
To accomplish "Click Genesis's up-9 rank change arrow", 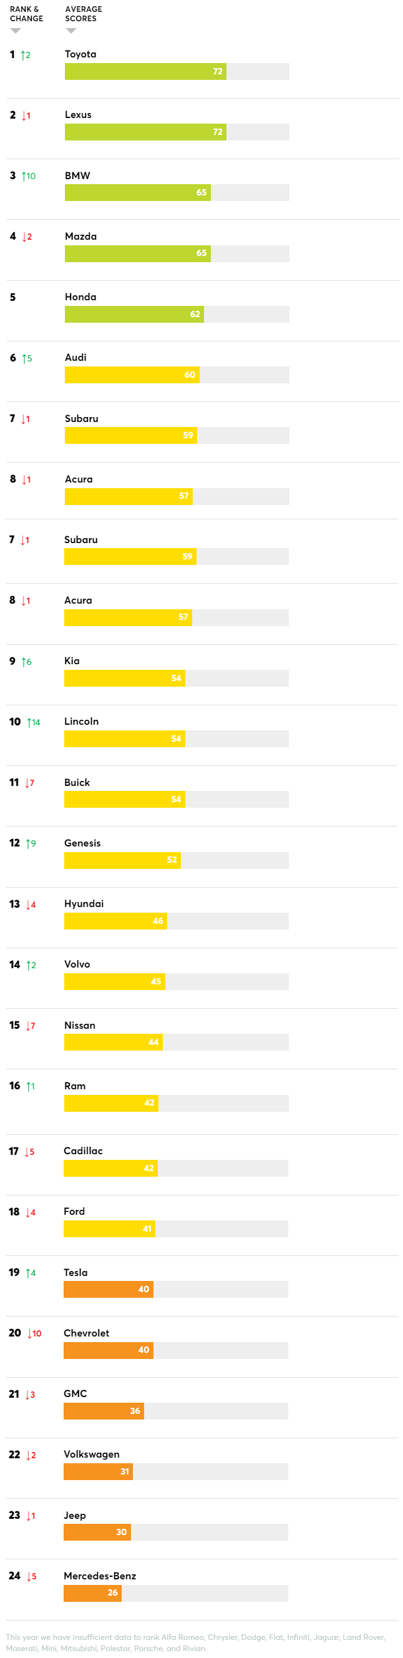I will click(x=30, y=844).
